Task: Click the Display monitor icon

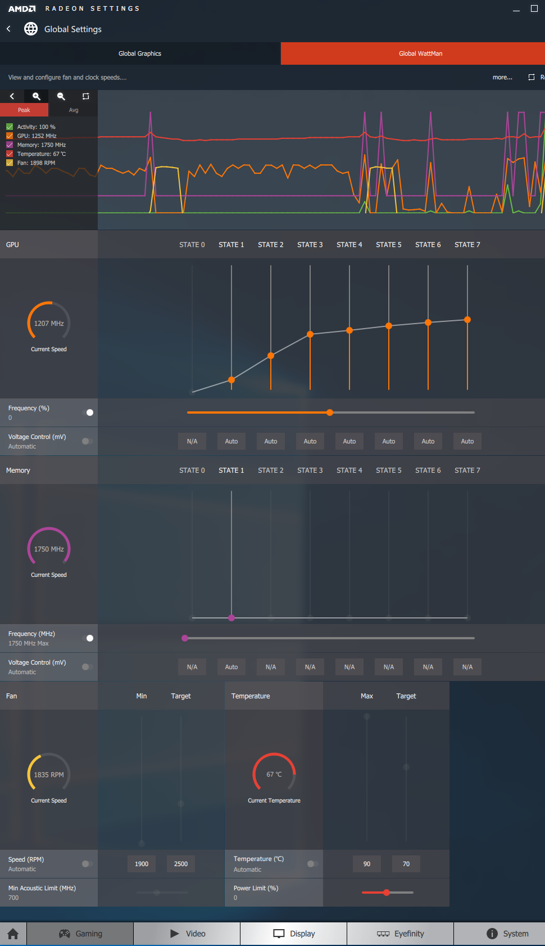Action: [279, 934]
